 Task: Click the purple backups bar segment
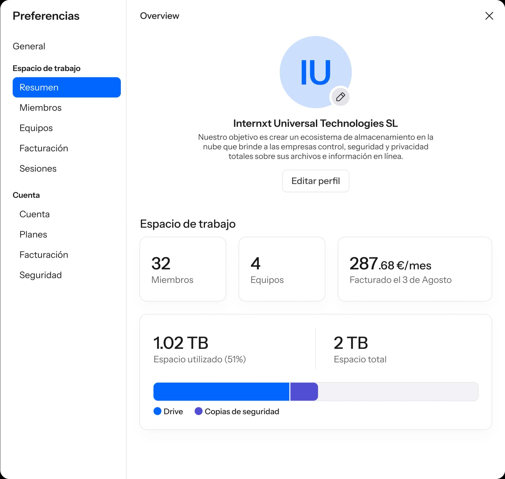[x=304, y=391]
